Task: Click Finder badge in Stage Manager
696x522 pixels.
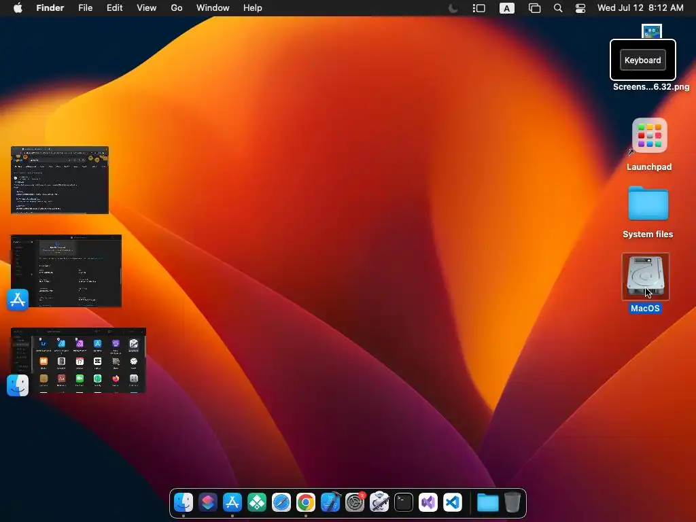Action: 18,385
